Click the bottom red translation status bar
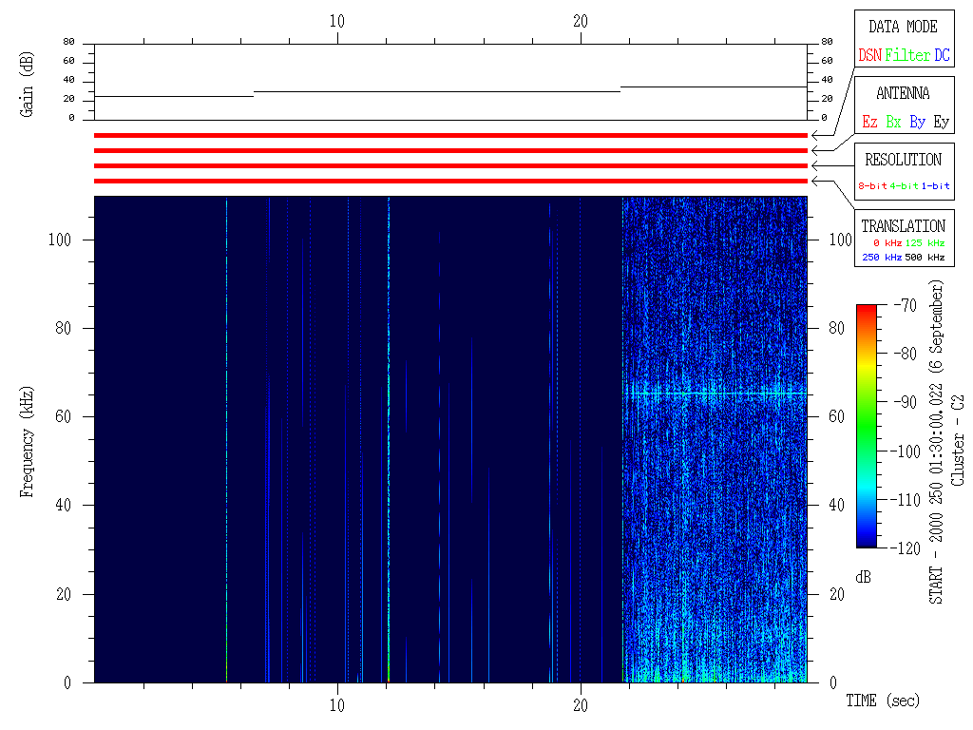Screen dimensions: 973x730 tap(450, 181)
